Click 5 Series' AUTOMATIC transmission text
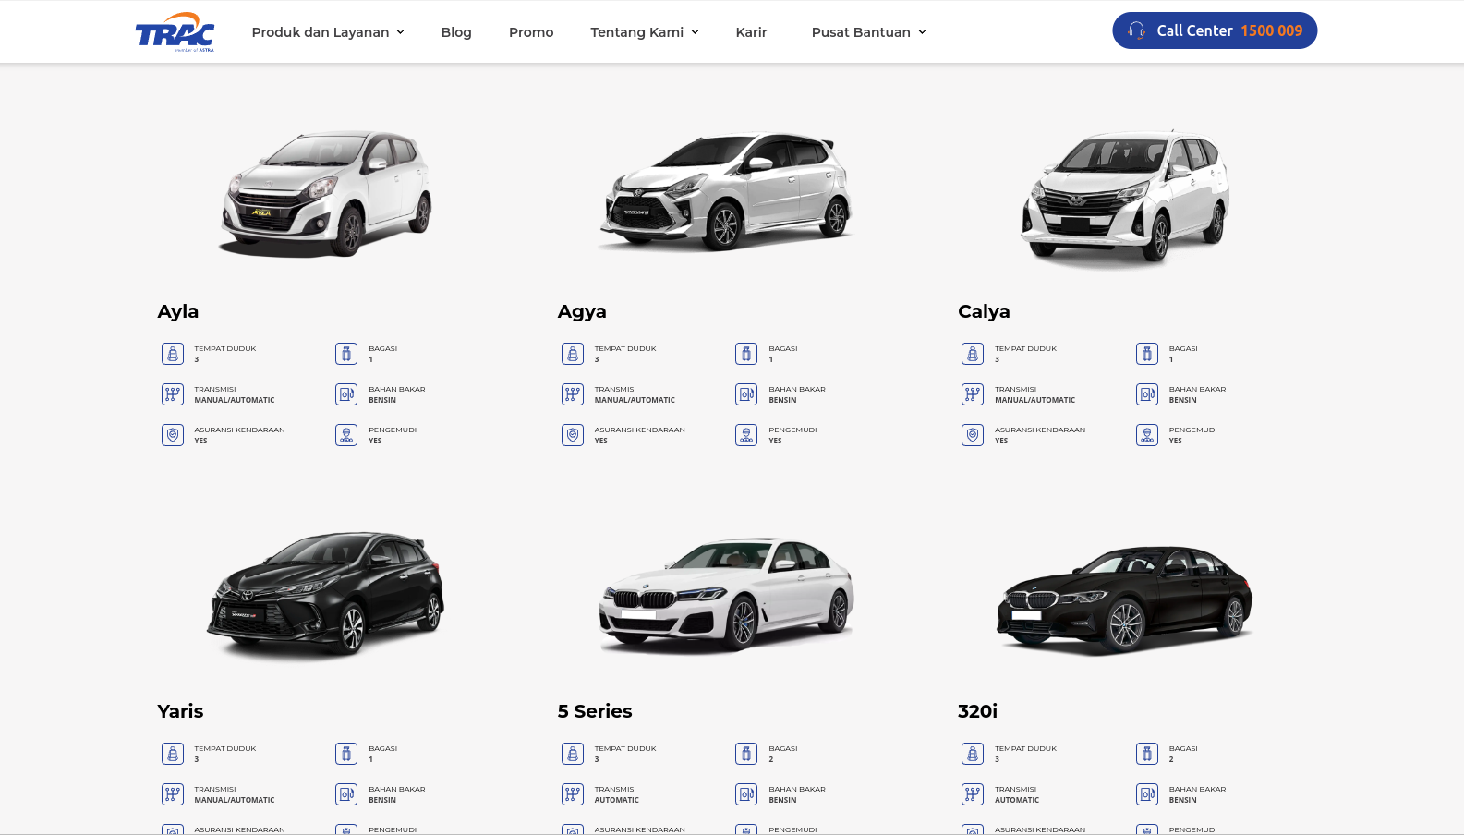The width and height of the screenshot is (1464, 835). click(617, 800)
